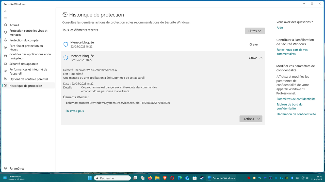Open Task View from the taskbar

135,178
